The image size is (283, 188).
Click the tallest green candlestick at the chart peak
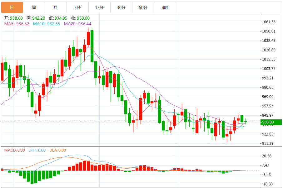click(x=92, y=46)
